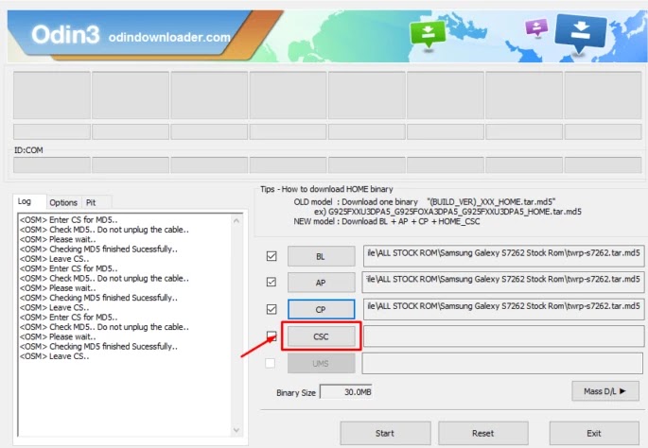
Task: Click the Exit button
Action: 594,433
